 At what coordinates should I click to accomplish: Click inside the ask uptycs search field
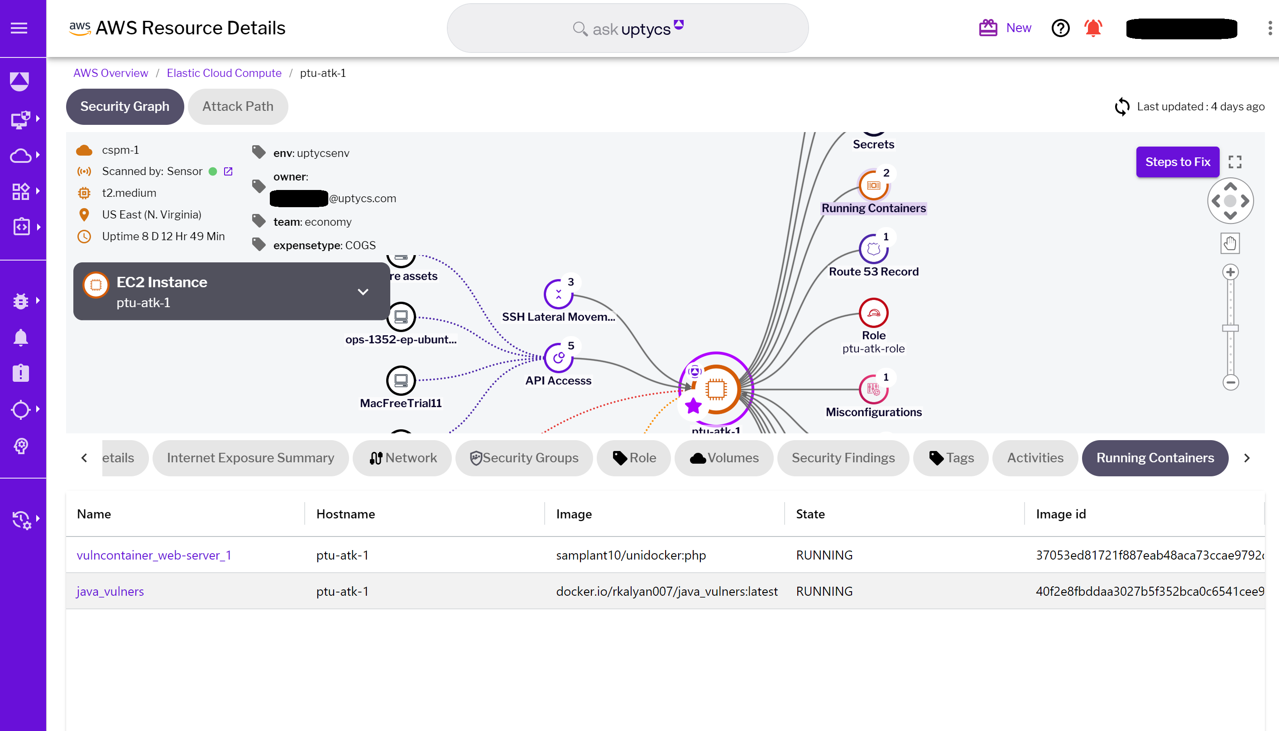point(627,28)
